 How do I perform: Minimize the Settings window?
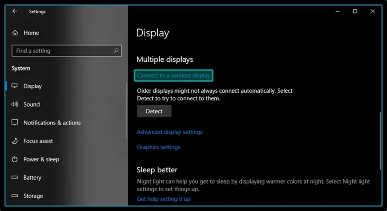tap(337, 11)
